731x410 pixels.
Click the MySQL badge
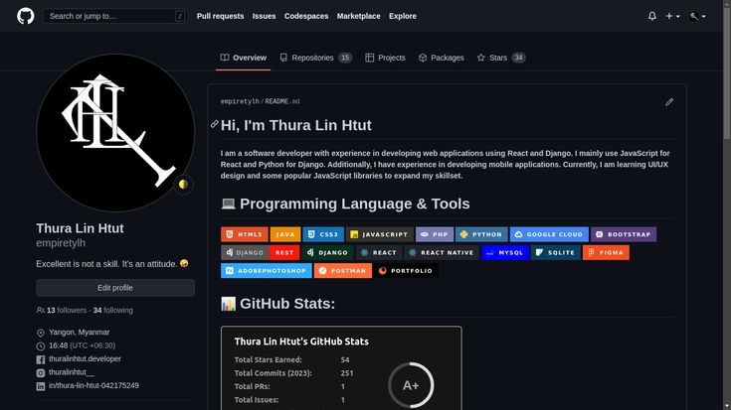tap(505, 253)
